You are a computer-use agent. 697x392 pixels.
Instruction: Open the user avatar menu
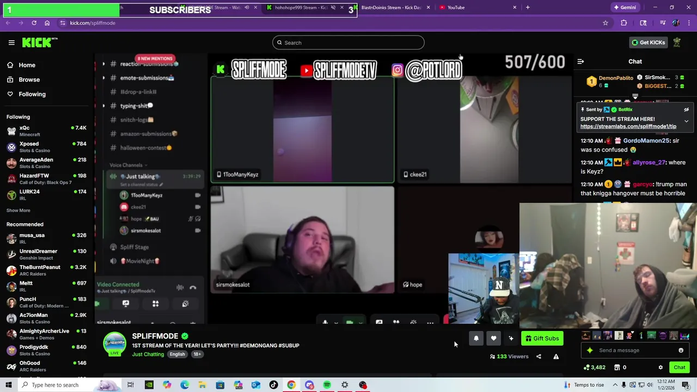coord(677,42)
